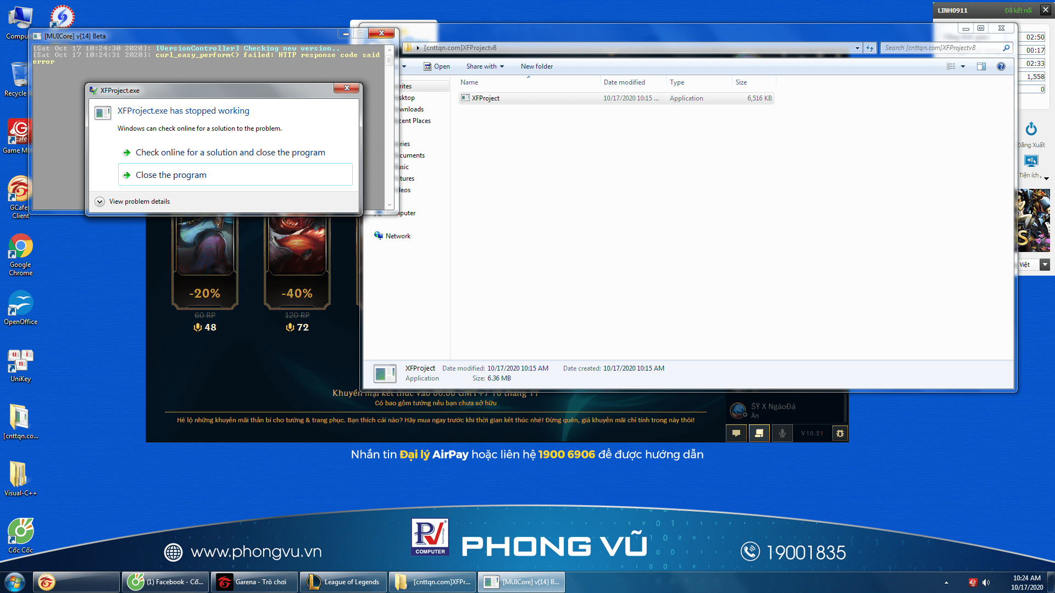
Task: Click the Explorer view mode icon
Action: (x=951, y=66)
